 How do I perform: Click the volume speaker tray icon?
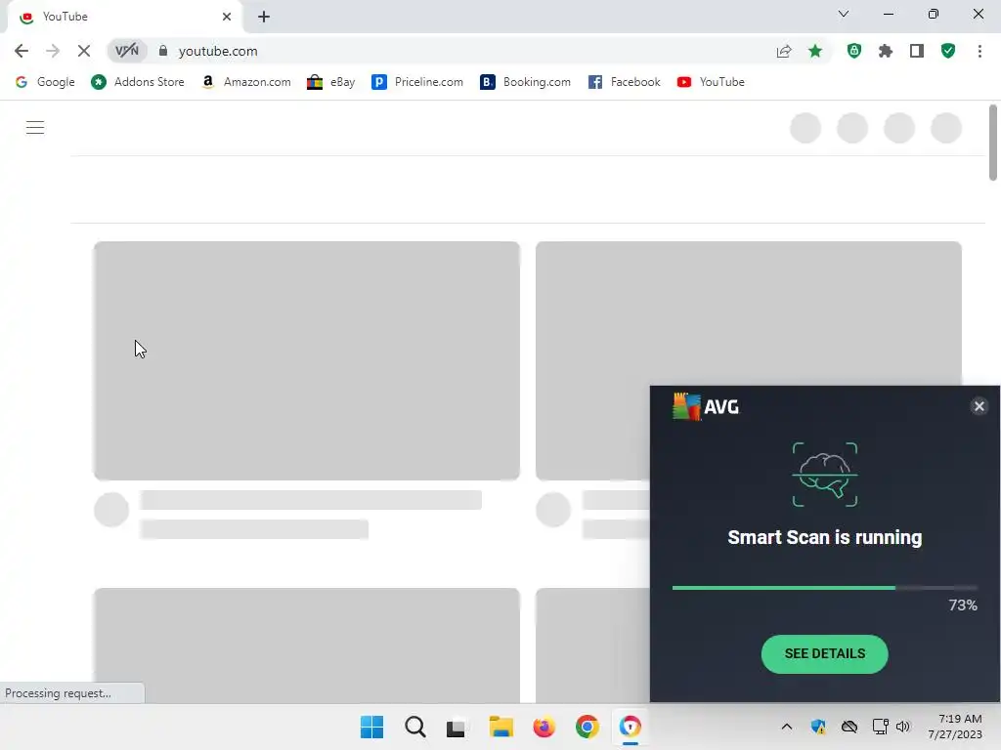pyautogui.click(x=902, y=727)
